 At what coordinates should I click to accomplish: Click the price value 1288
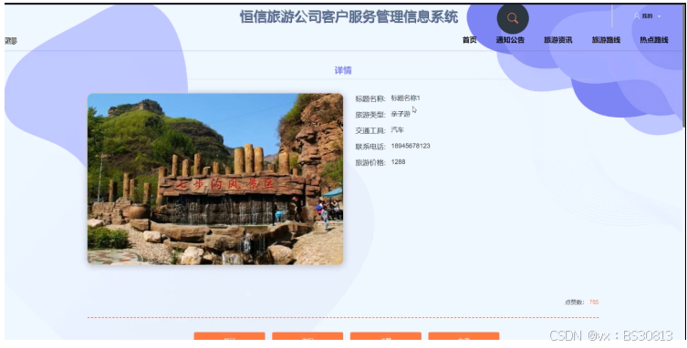coord(399,162)
